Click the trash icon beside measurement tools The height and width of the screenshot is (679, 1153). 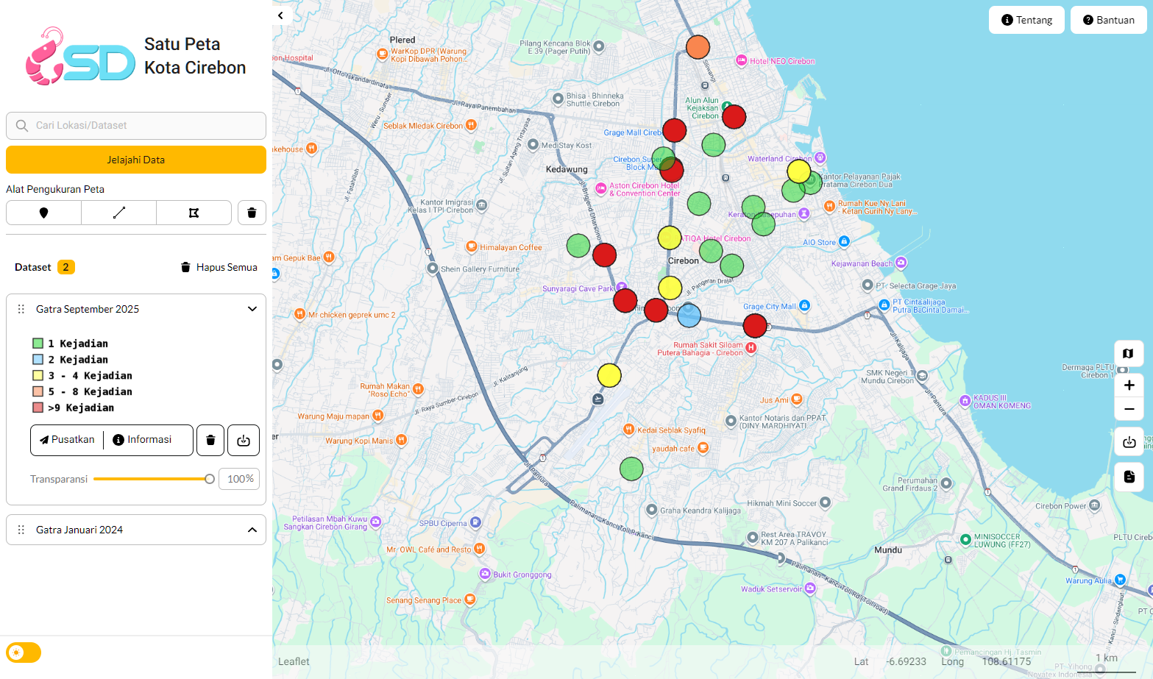pyautogui.click(x=252, y=213)
